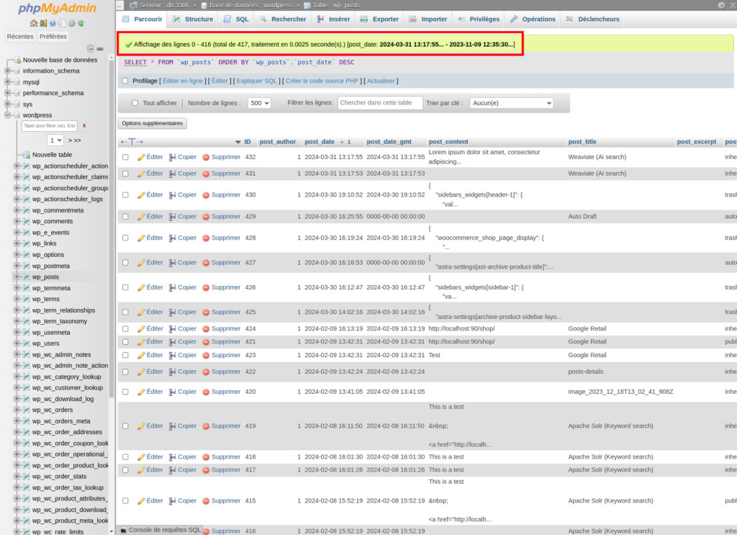This screenshot has height=535, width=737.
Task: Click copy icon for row 428
Action: point(173,238)
